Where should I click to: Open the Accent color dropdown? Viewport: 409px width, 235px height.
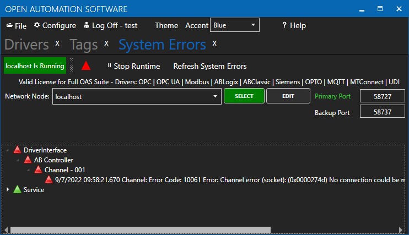235,25
